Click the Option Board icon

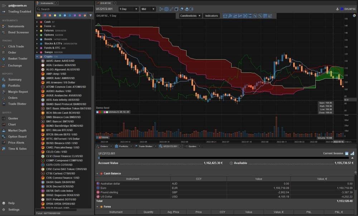(4, 137)
